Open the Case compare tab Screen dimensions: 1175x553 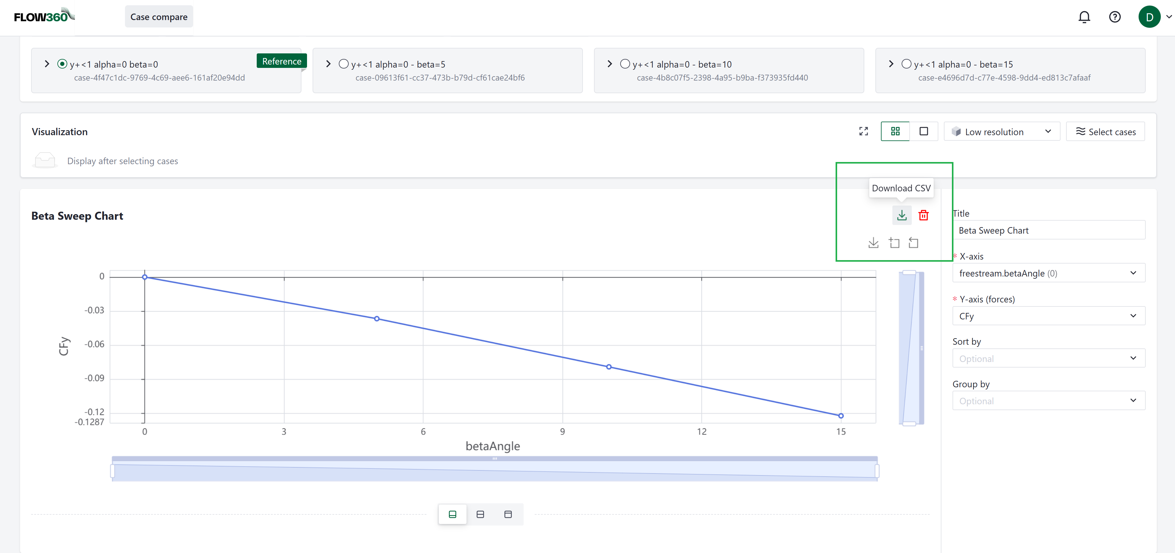[159, 17]
